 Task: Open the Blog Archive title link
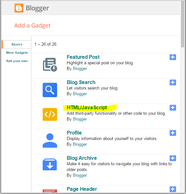click(82, 158)
